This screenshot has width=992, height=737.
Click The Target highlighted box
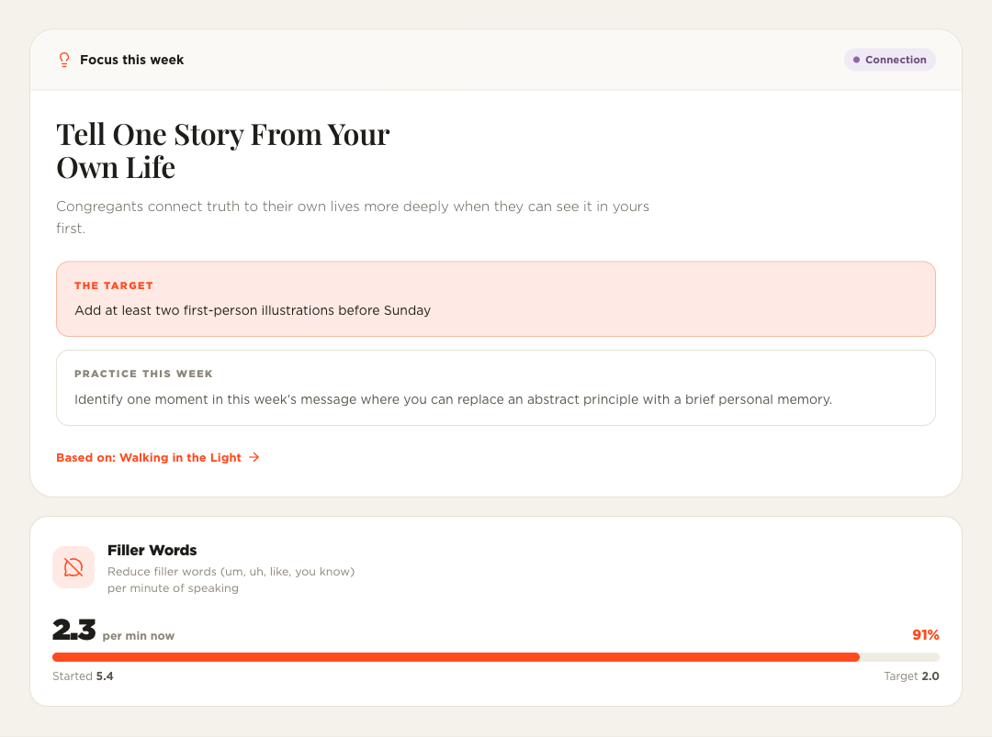[x=495, y=299]
